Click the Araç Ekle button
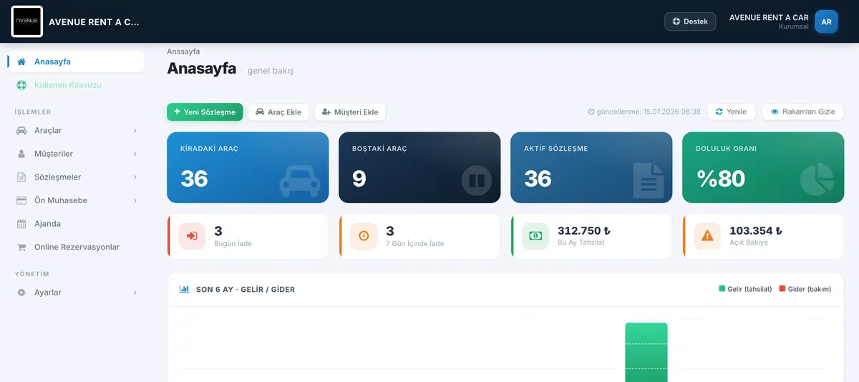 tap(278, 112)
